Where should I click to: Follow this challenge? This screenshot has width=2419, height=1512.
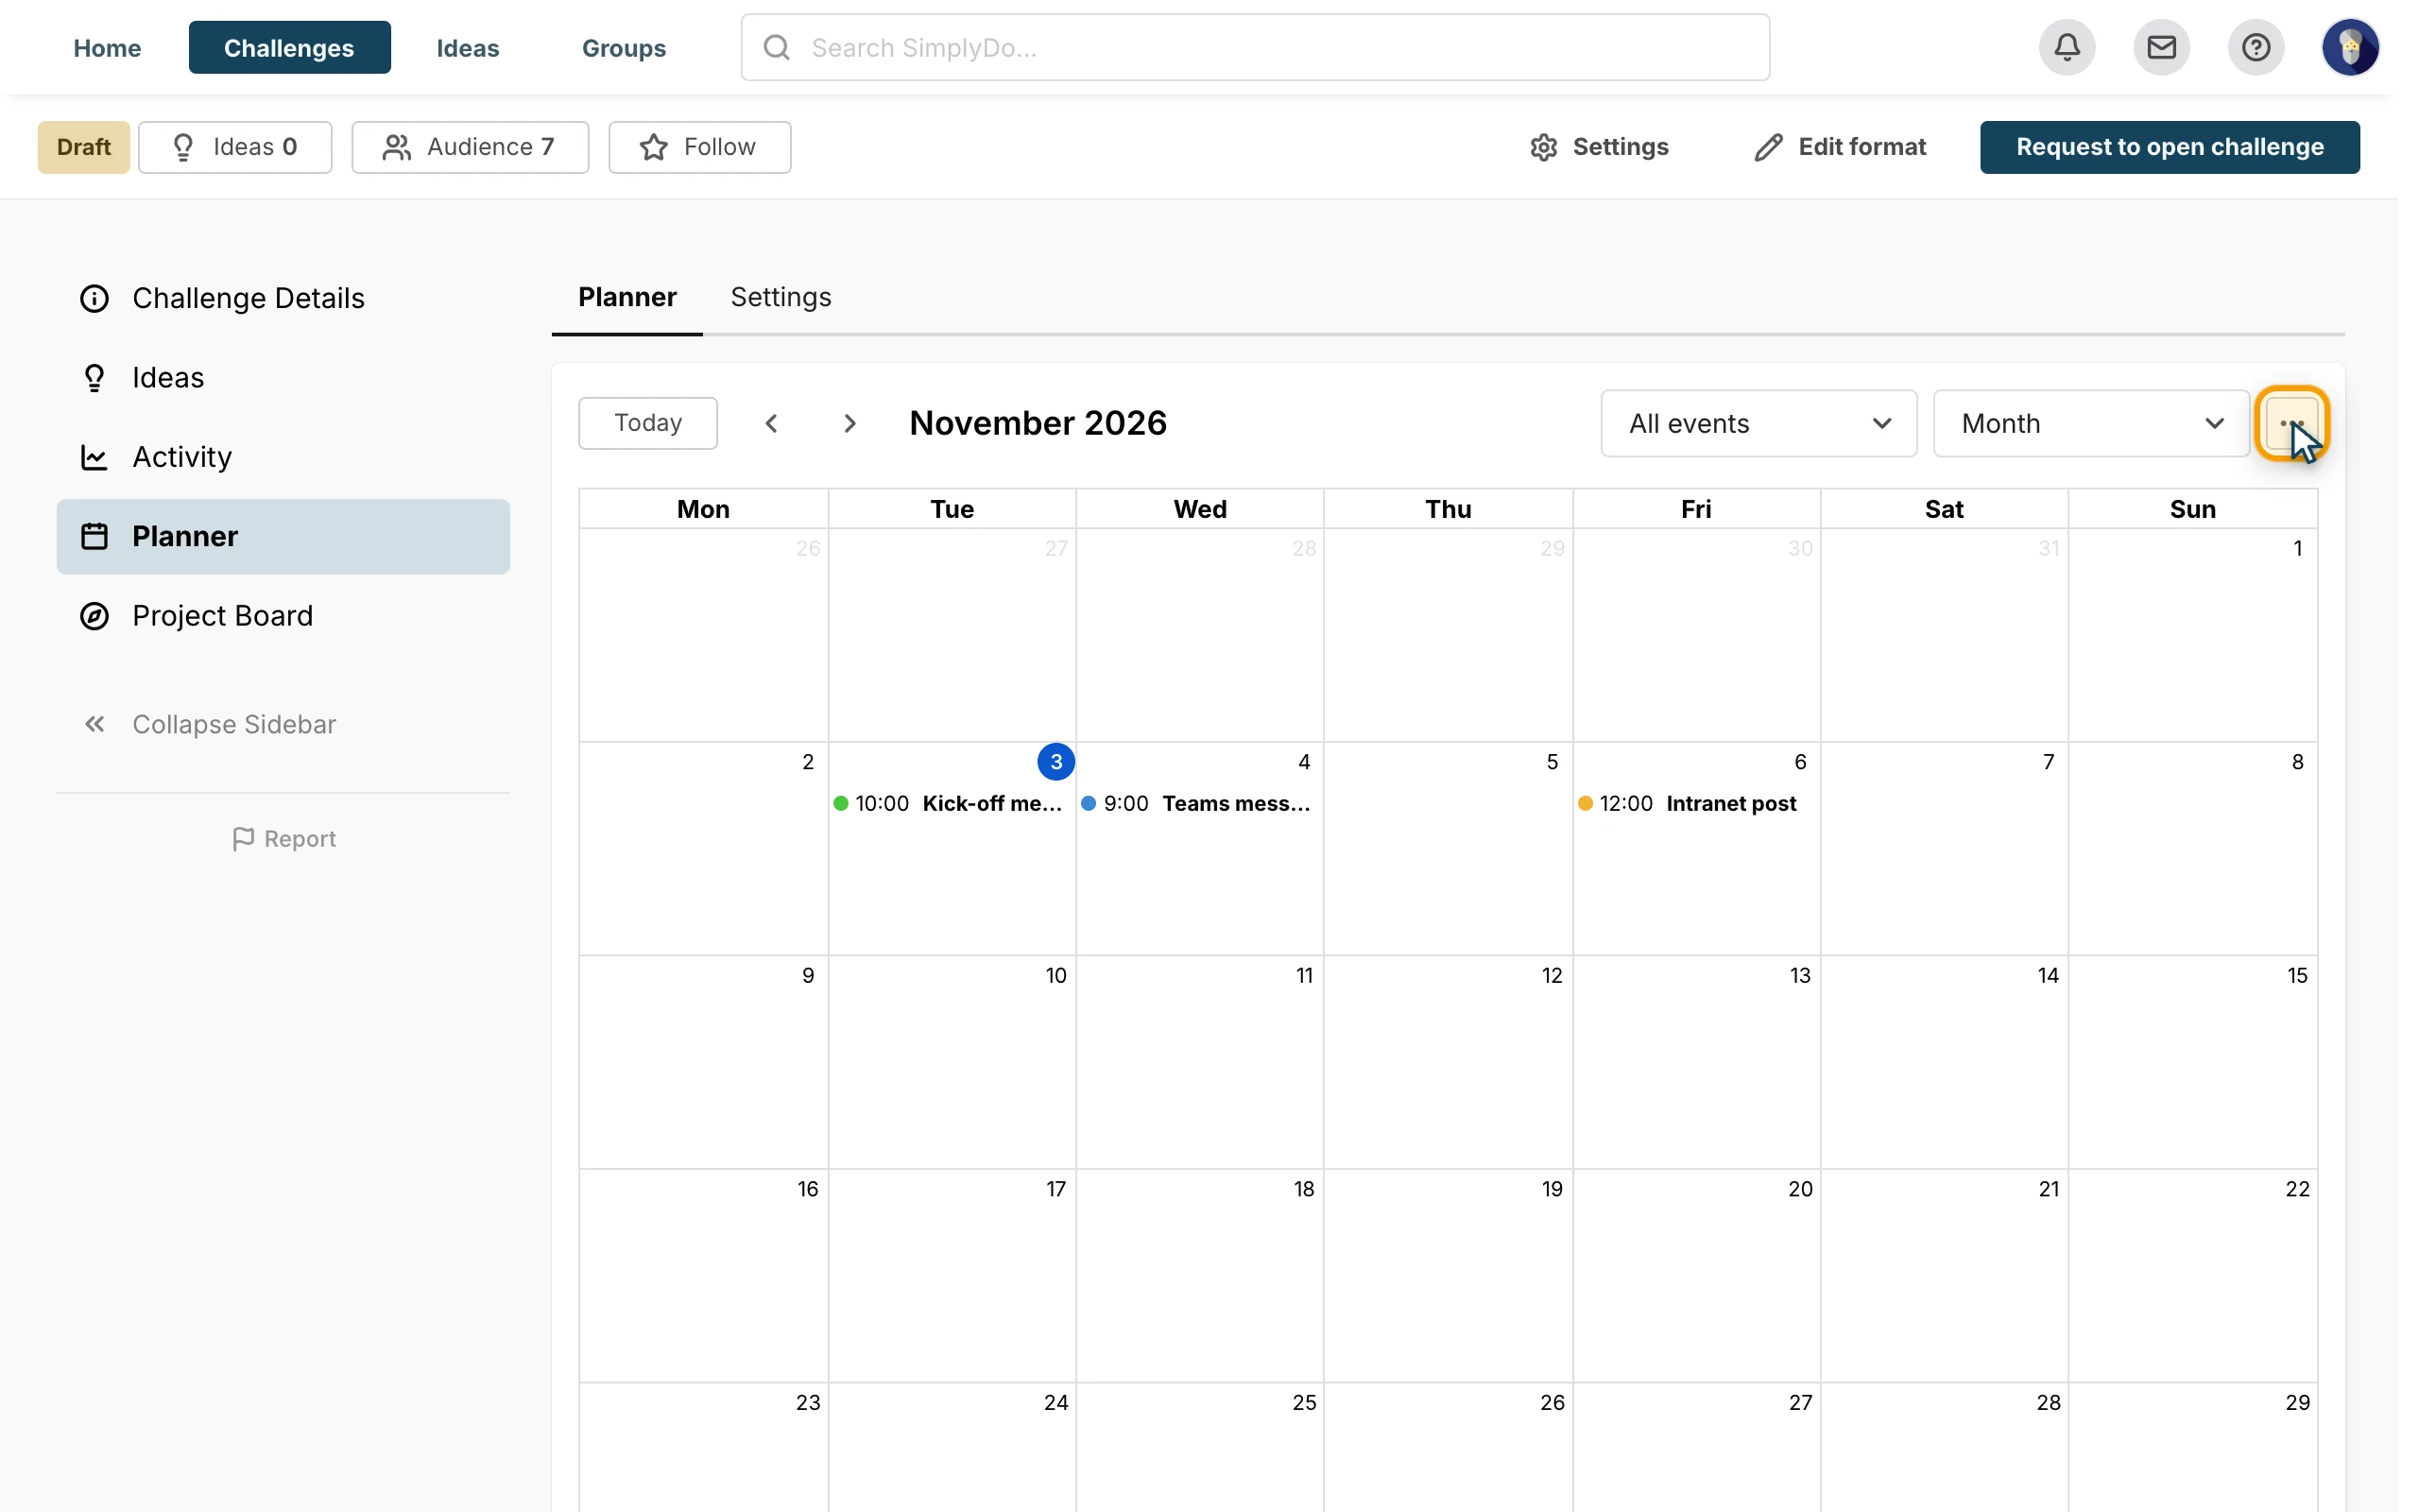coord(698,147)
